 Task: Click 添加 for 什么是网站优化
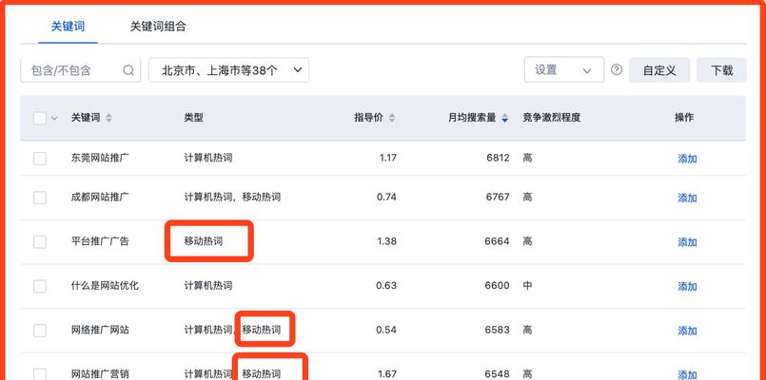(x=687, y=286)
